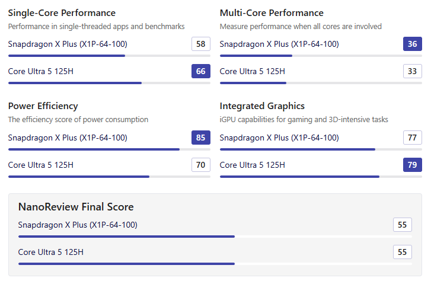Click the power efficiency score badge 70
Image resolution: width=431 pixels, height=281 pixels.
(x=201, y=165)
